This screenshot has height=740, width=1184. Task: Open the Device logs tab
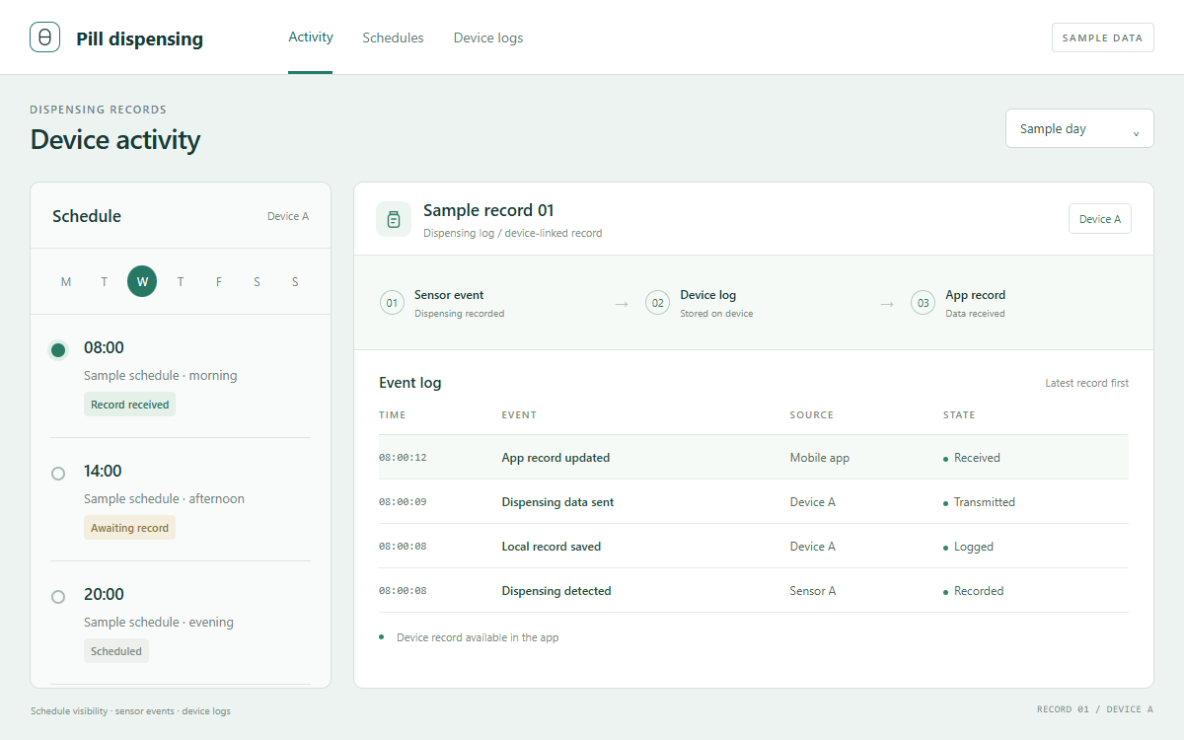click(488, 37)
